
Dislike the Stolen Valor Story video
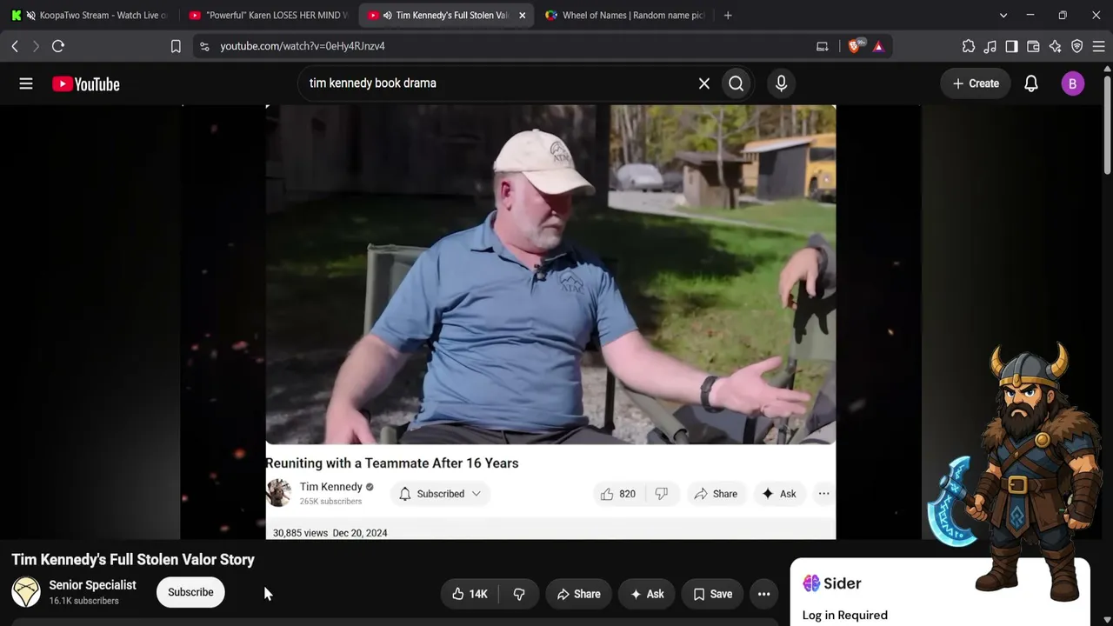(x=519, y=594)
